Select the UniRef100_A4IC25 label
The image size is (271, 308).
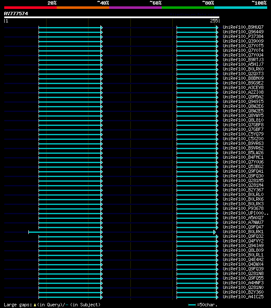pyautogui.click(x=243, y=297)
